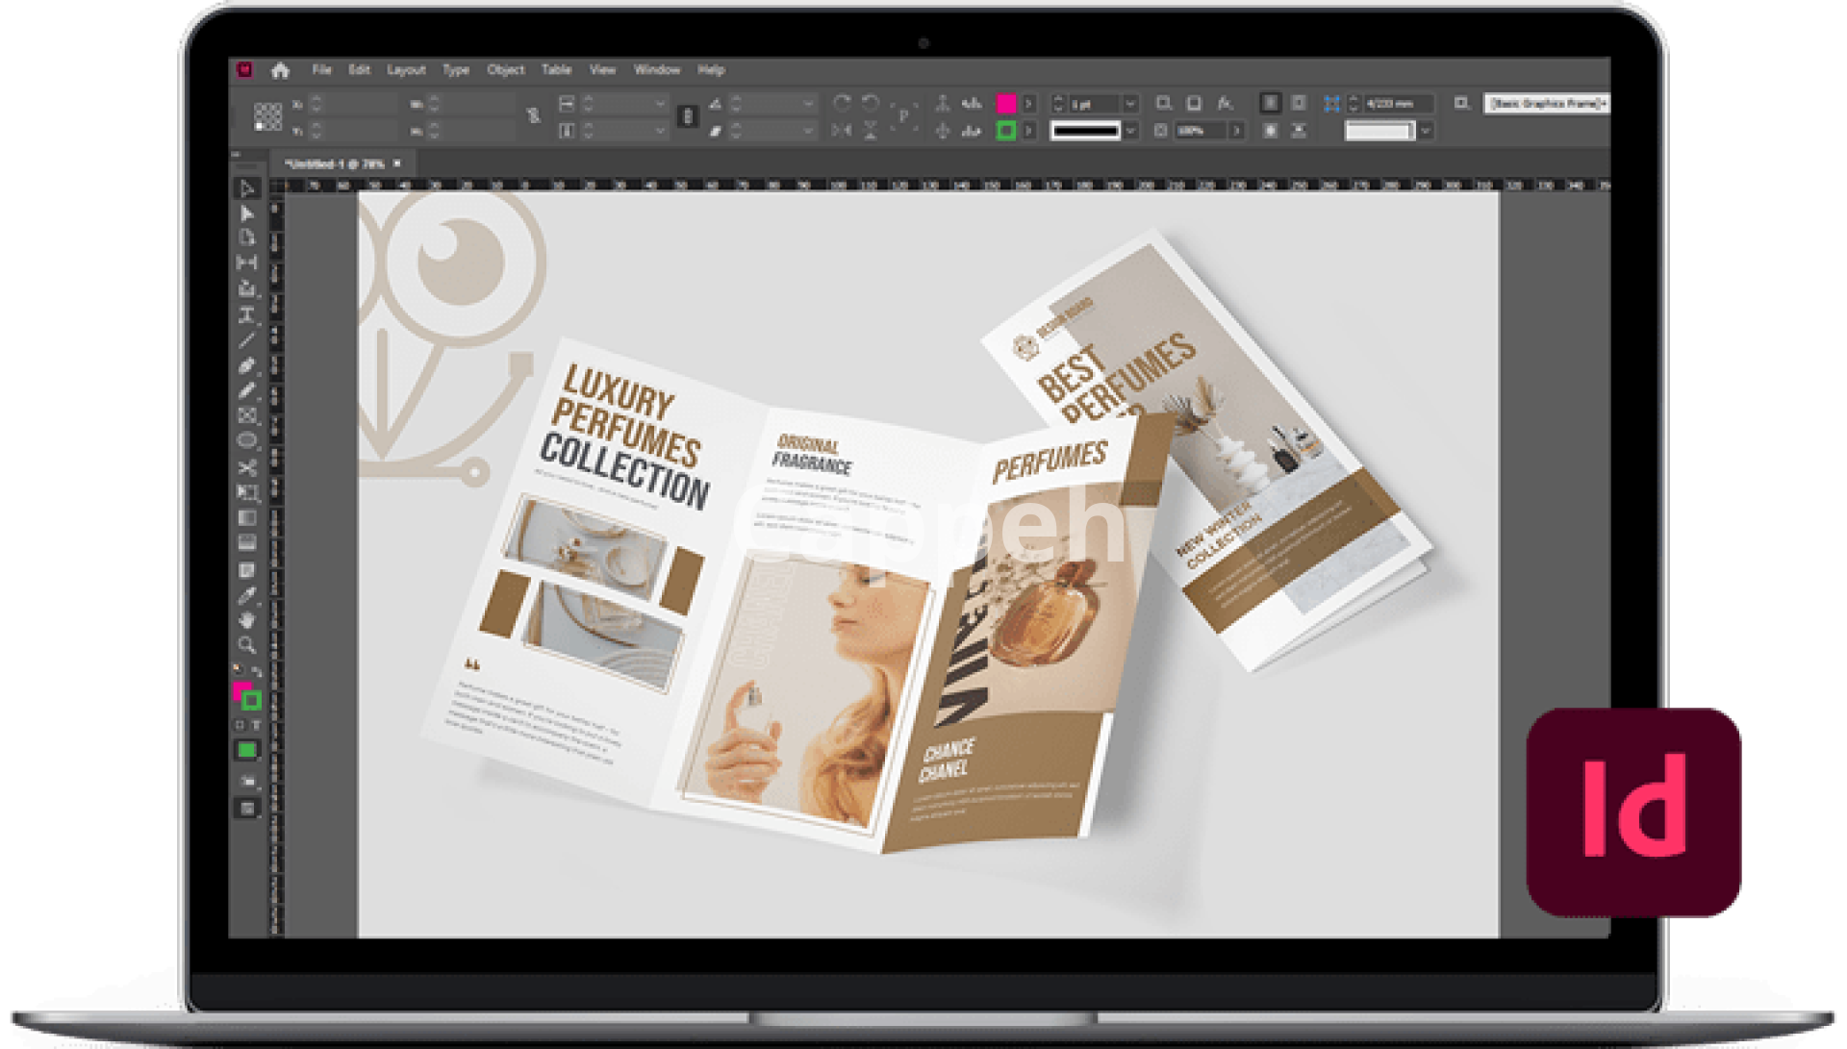Toggle constrain width and height proportions
Viewport: 1847px width, 1049px height.
(534, 116)
